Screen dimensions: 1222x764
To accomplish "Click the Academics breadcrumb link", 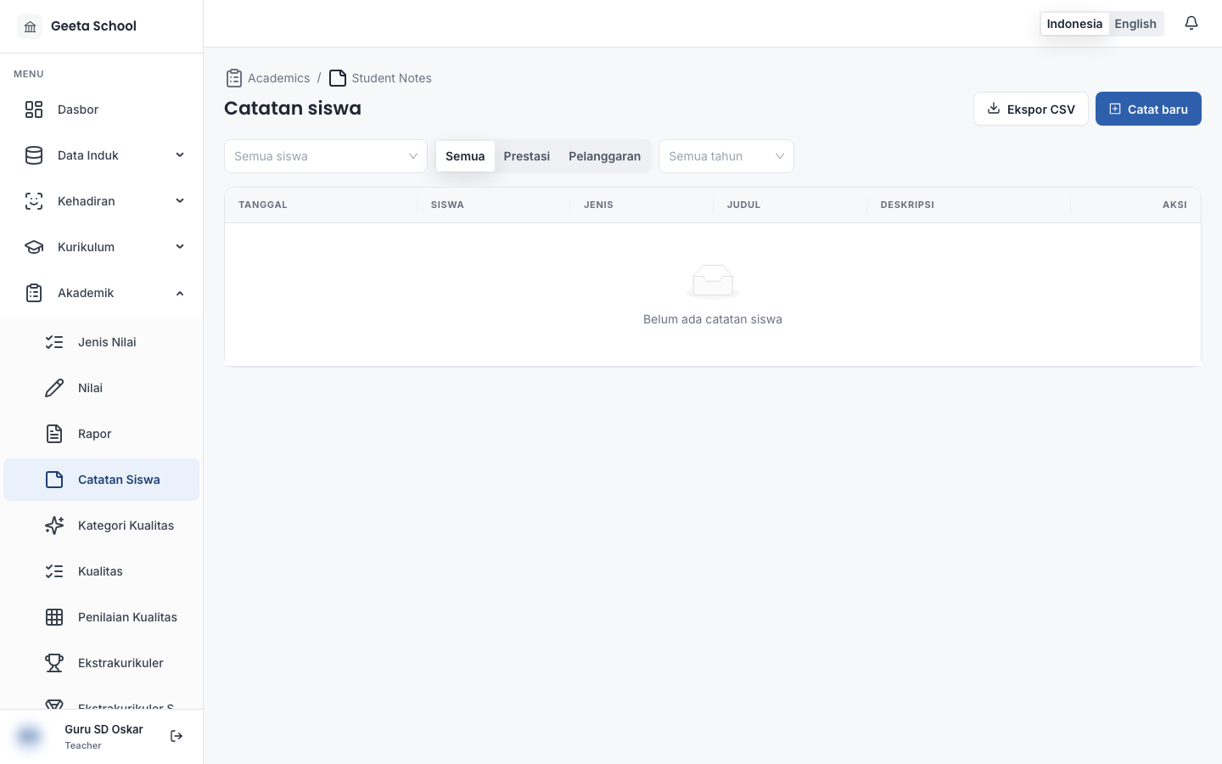I will 268,78.
